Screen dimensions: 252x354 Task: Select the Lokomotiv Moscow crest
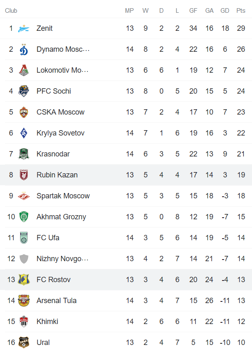pyautogui.click(x=25, y=70)
